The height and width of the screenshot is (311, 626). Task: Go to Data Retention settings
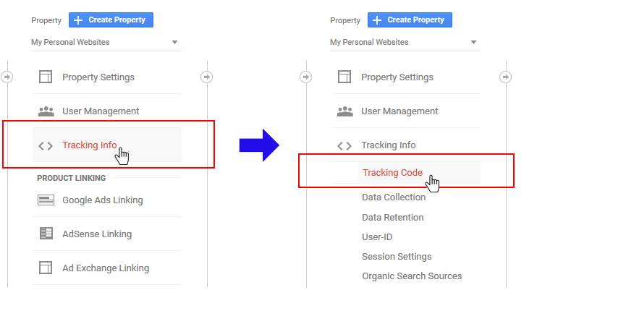[x=393, y=218]
